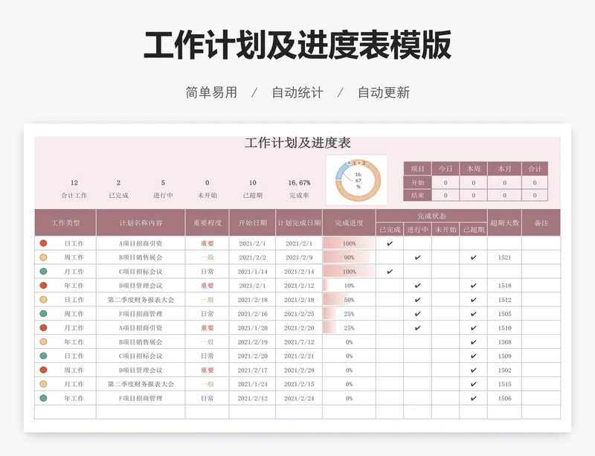Click the yellow dot in the 2021/2/18 财务报表大会 row
The height and width of the screenshot is (456, 595).
point(43,300)
